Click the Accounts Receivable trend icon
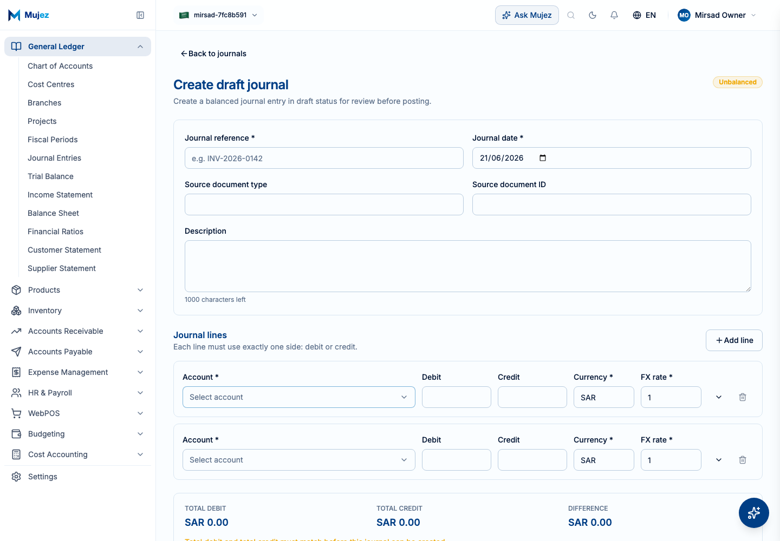The width and height of the screenshot is (780, 541). tap(16, 331)
